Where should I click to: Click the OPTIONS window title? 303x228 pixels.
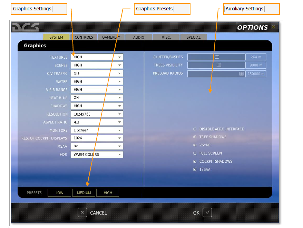[x=252, y=28]
